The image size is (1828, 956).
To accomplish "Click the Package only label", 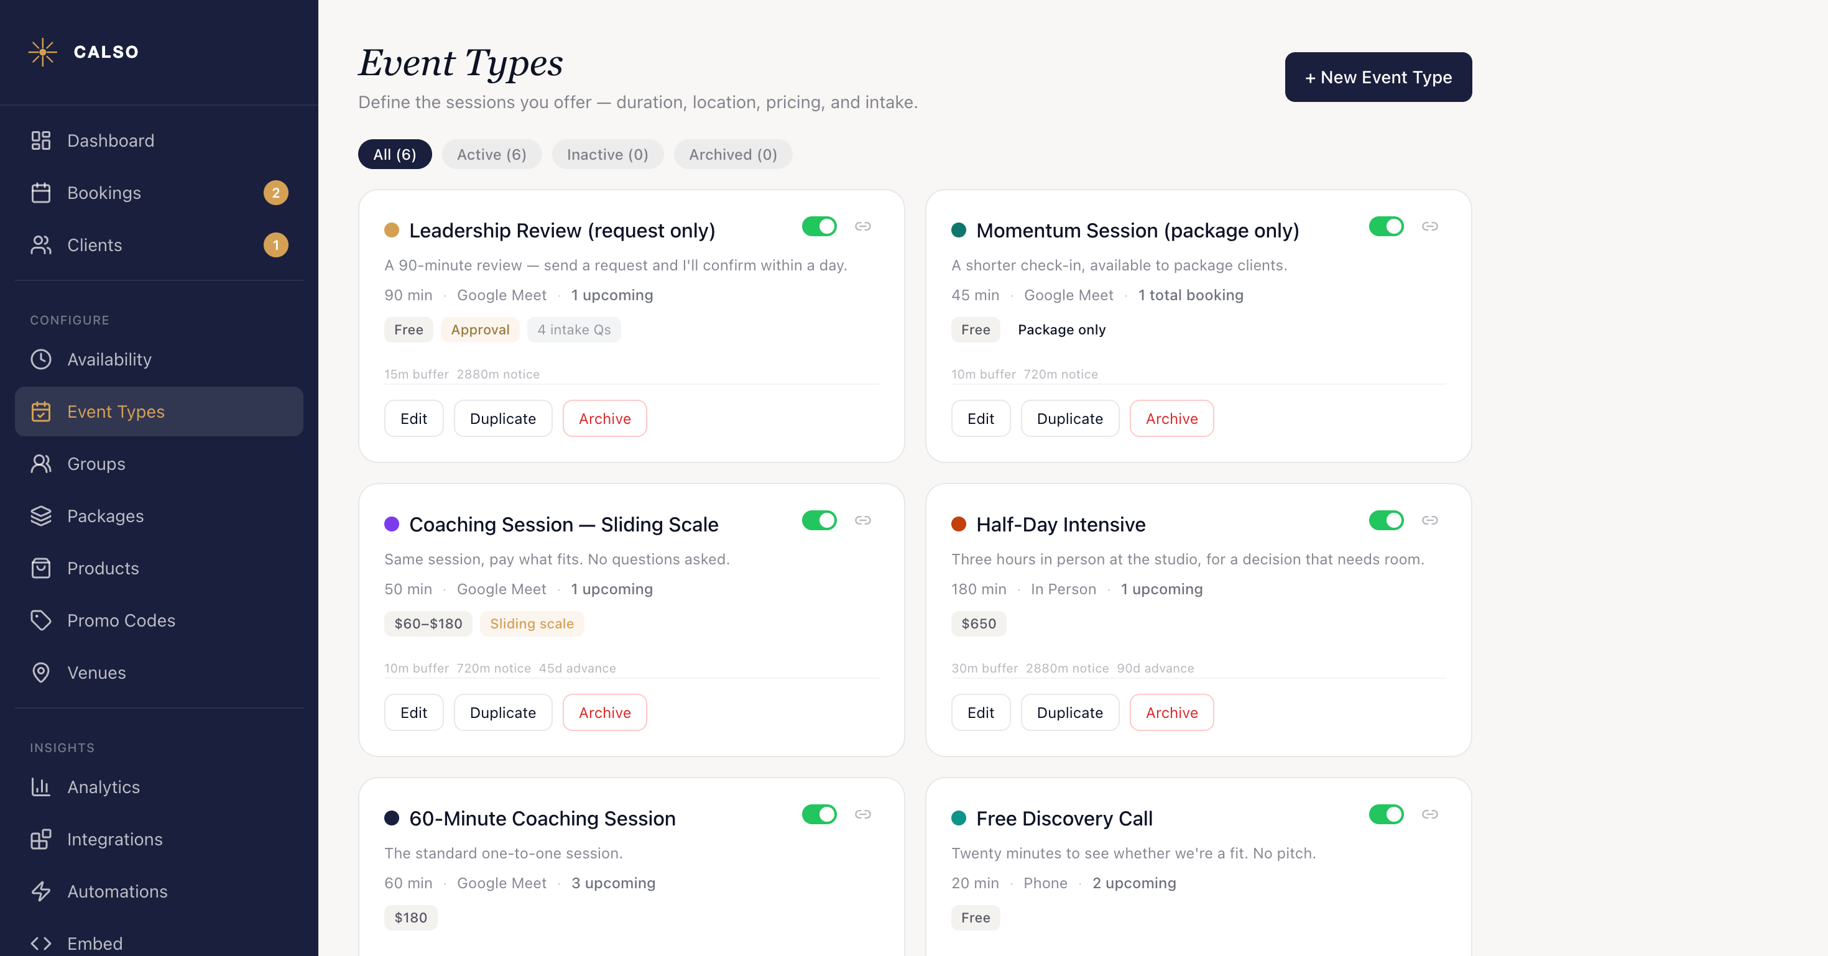I will click(1061, 330).
